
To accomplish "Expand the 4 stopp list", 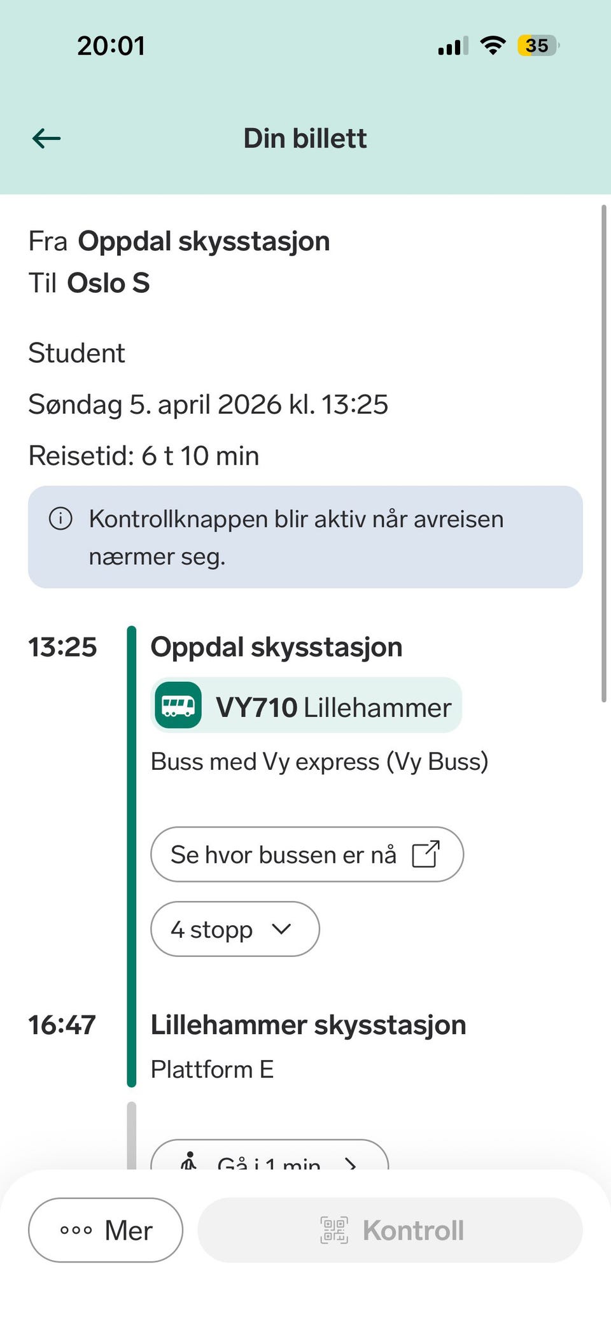I will [x=234, y=929].
